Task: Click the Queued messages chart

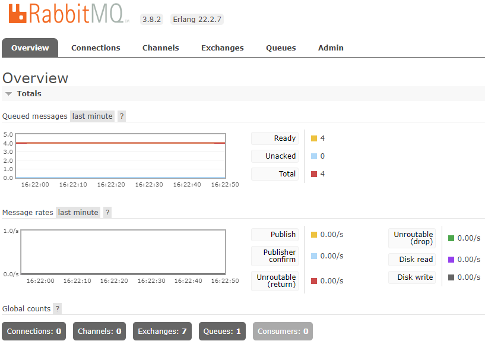Action: pos(121,156)
